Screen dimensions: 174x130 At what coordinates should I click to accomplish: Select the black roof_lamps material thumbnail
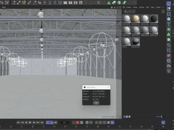[154, 19]
